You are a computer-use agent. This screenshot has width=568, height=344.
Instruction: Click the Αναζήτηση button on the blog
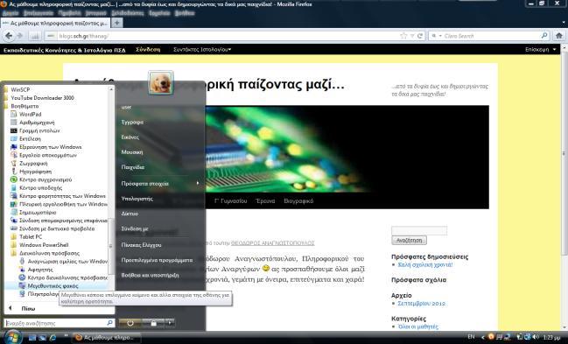point(409,241)
